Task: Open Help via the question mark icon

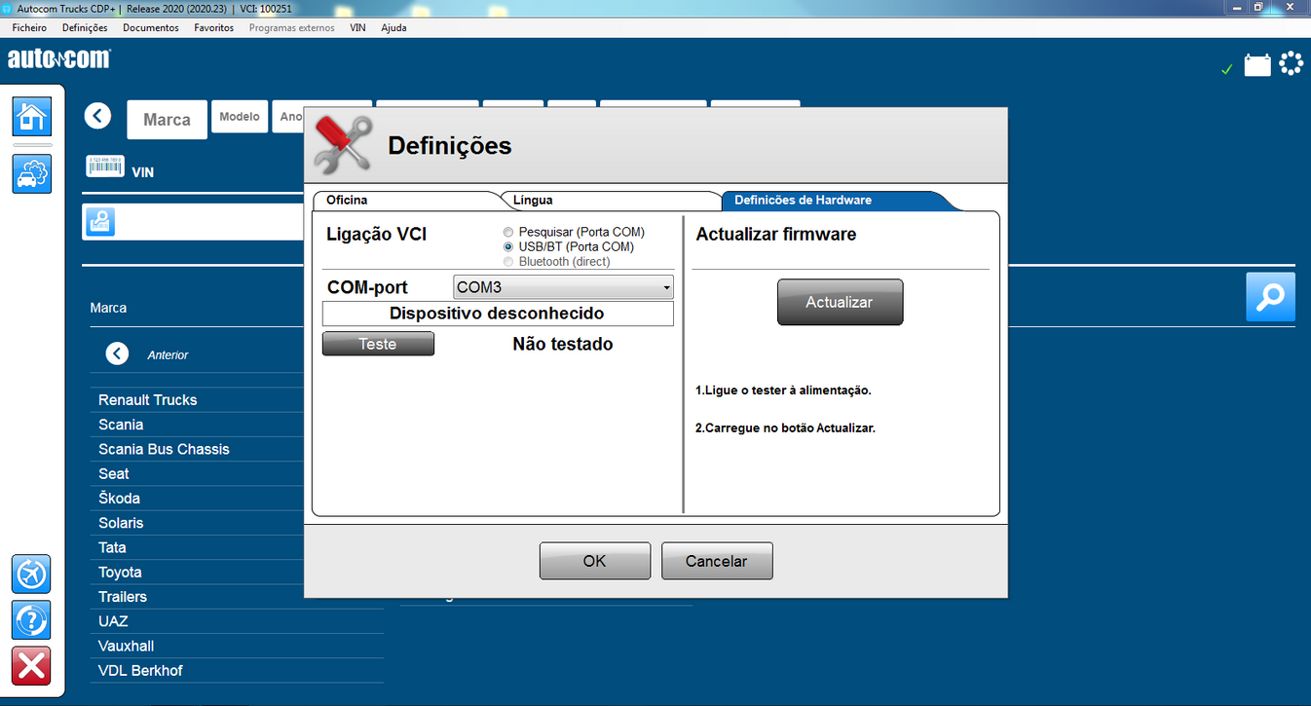Action: pyautogui.click(x=30, y=620)
